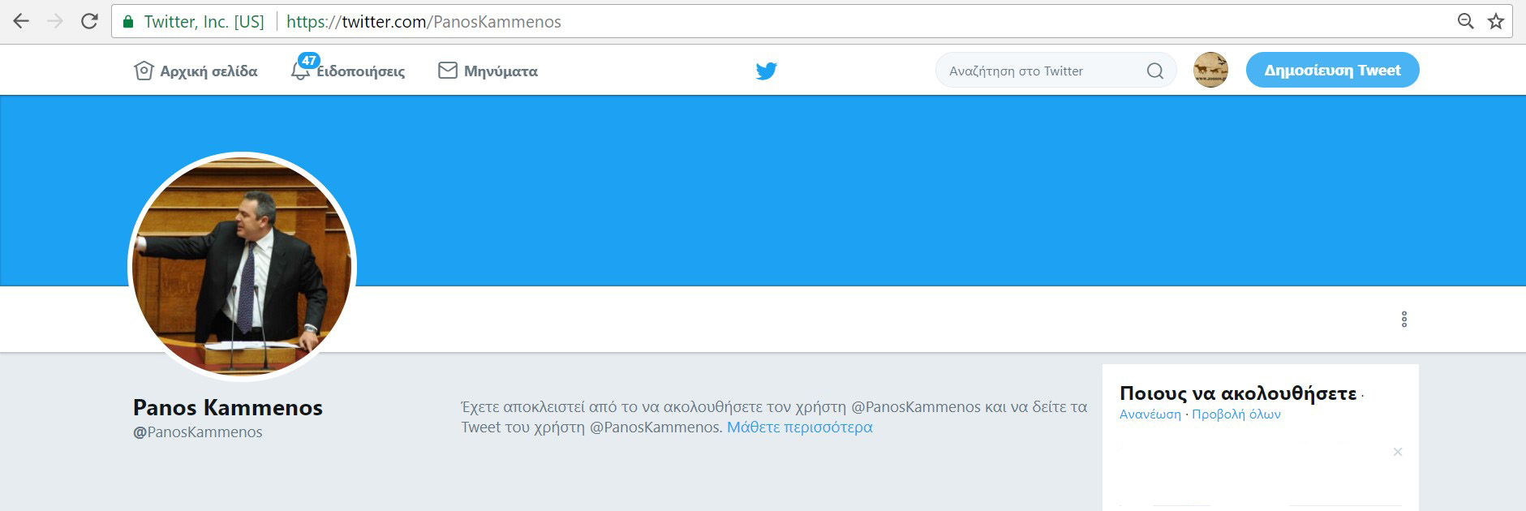Reload the page with the refresh icon

pos(89,21)
